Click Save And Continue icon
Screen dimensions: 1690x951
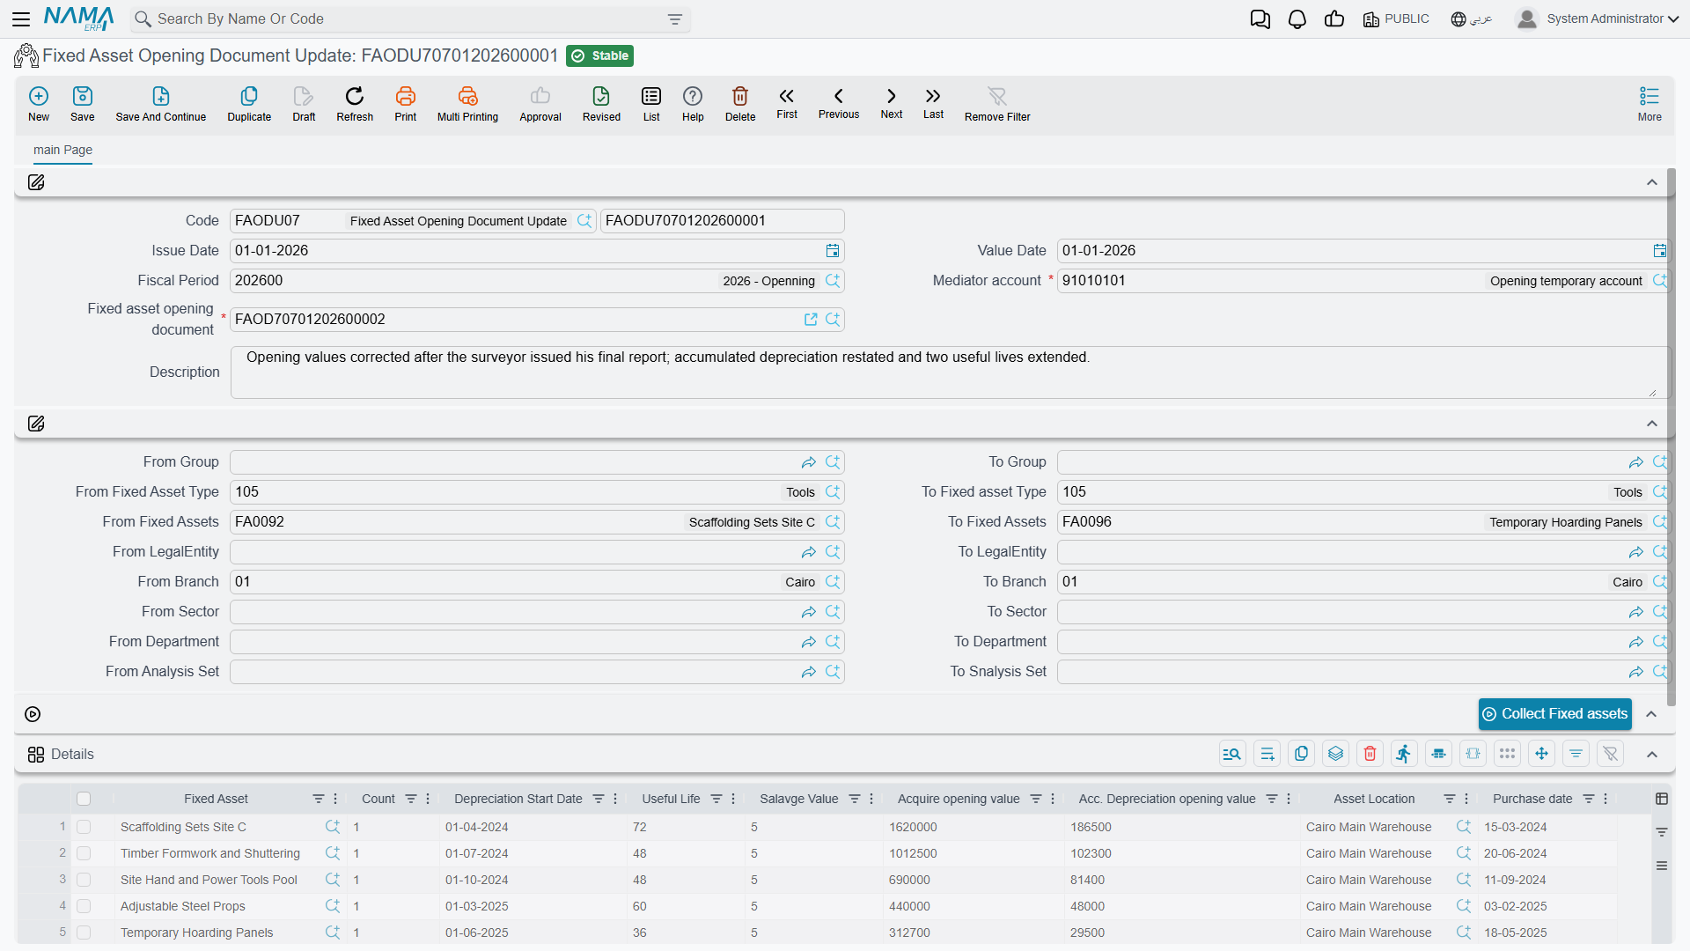pos(161,104)
